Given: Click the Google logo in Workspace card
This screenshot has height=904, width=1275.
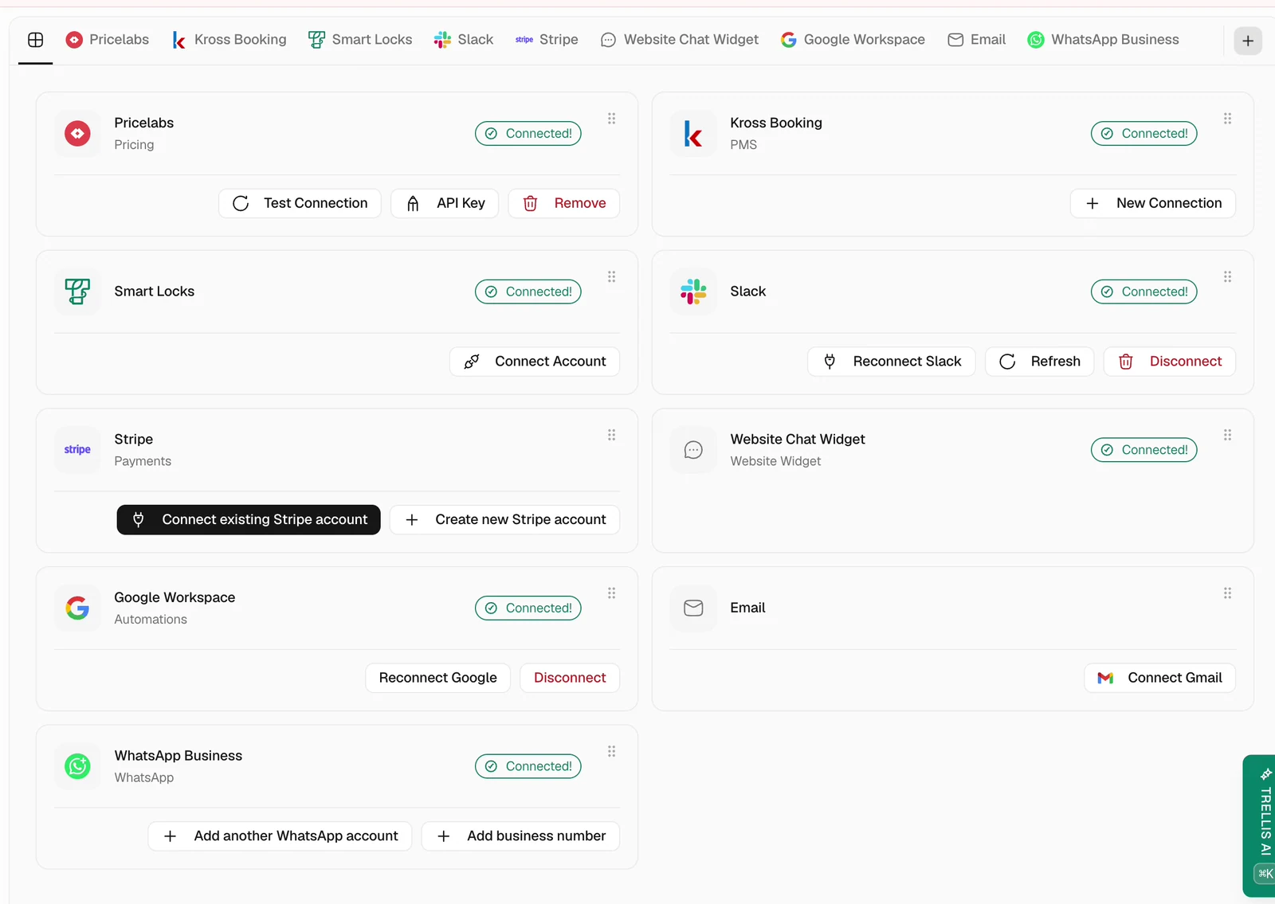Looking at the screenshot, I should (x=77, y=609).
